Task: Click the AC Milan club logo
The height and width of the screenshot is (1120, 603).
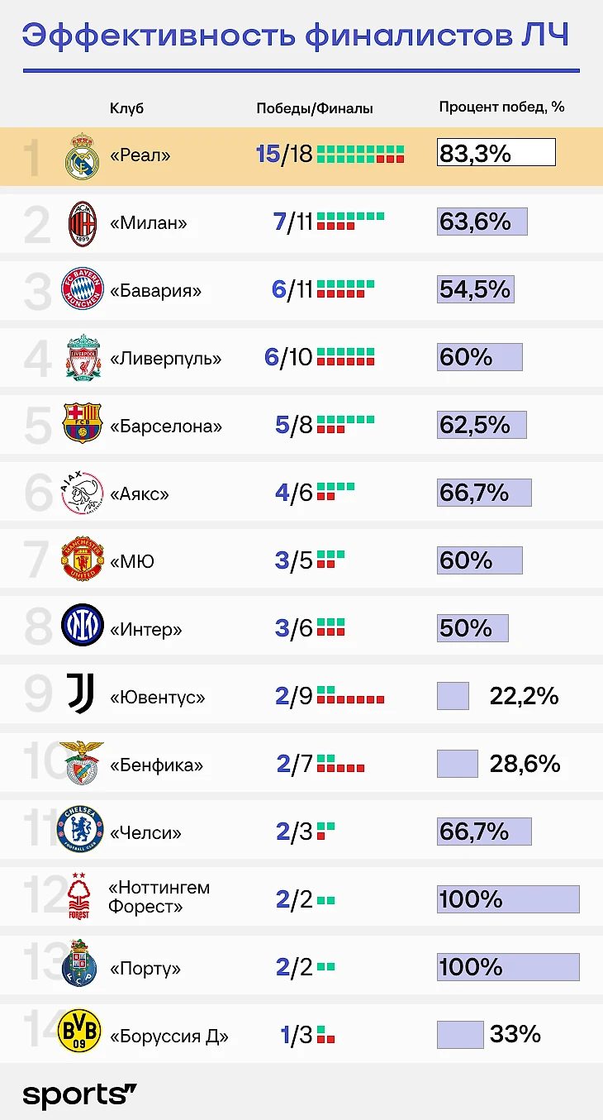Action: pos(83,223)
